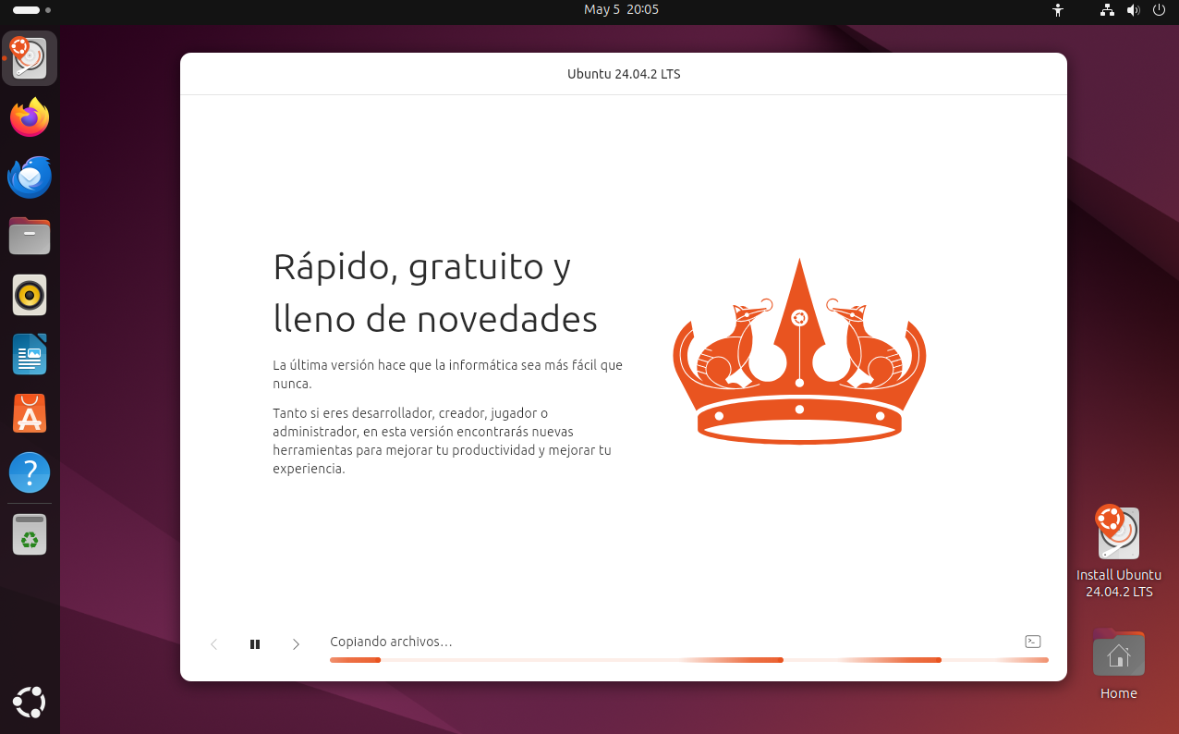Pause the installer slideshow
Image resolution: width=1179 pixels, height=734 pixels.
255,644
